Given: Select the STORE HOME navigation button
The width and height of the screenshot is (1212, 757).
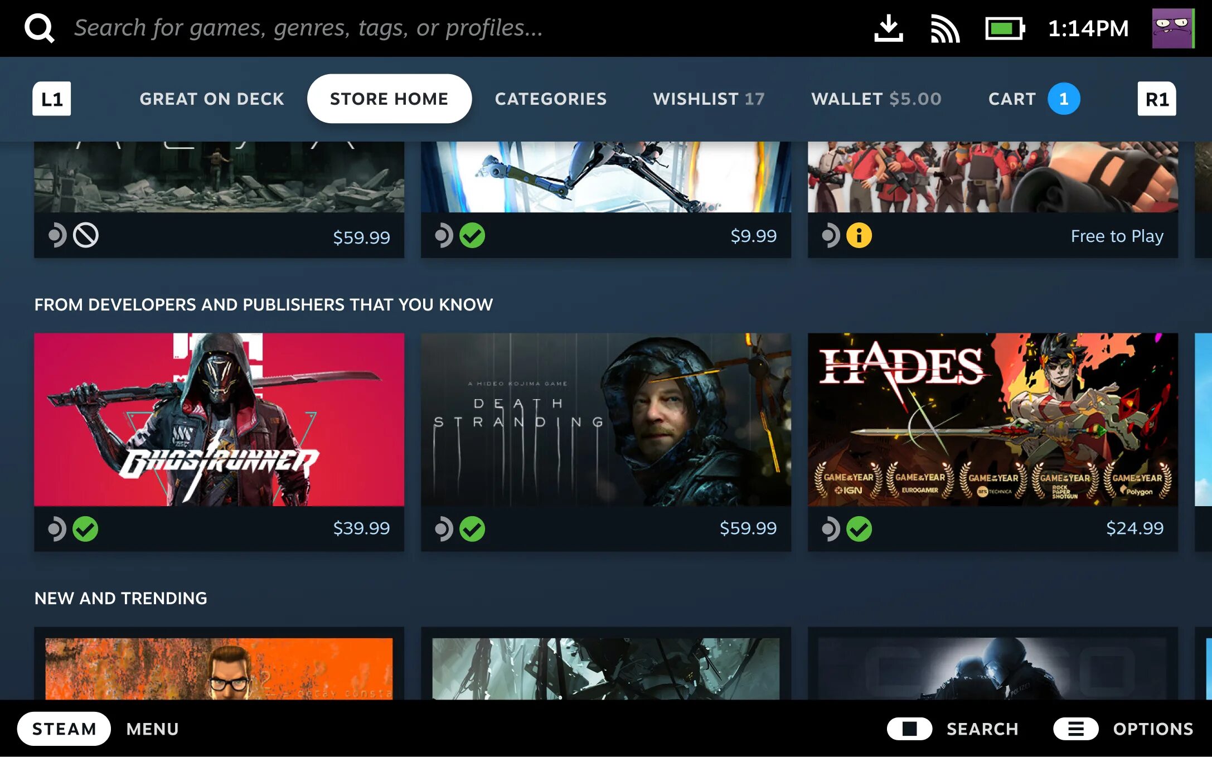Looking at the screenshot, I should coord(390,99).
